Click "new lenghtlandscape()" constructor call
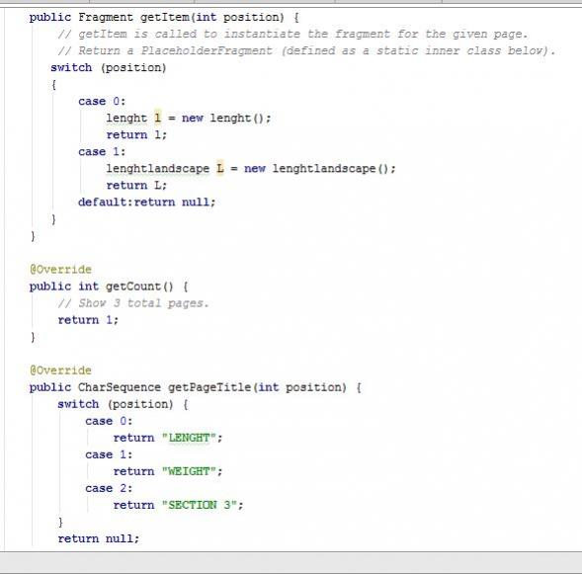 point(320,169)
